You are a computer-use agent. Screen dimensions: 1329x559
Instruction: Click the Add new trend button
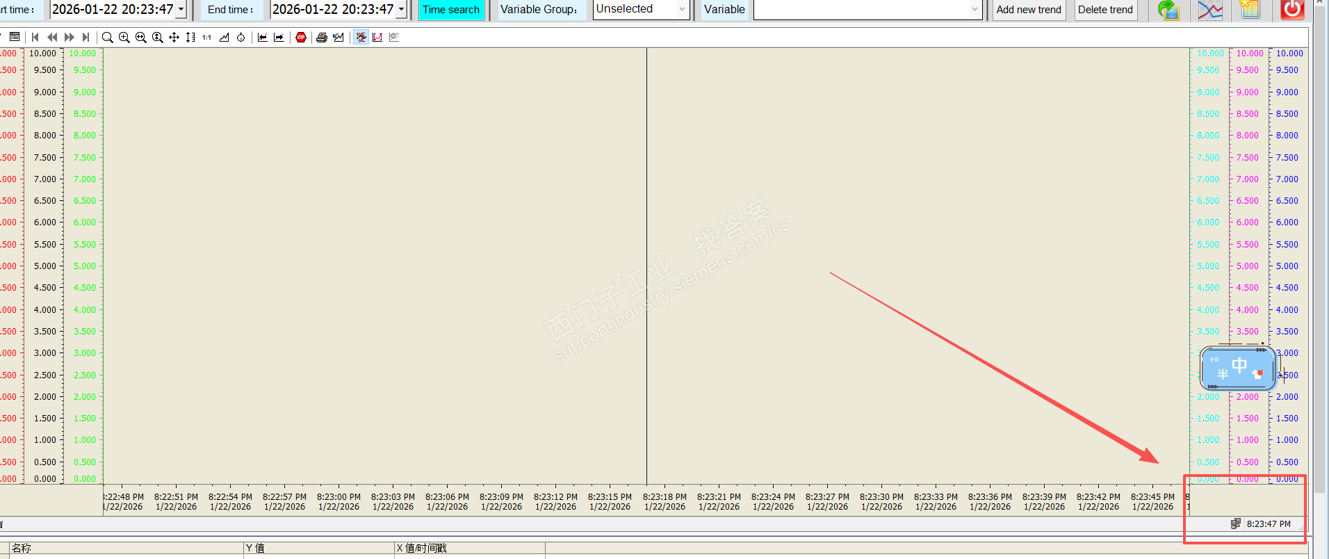(1029, 10)
